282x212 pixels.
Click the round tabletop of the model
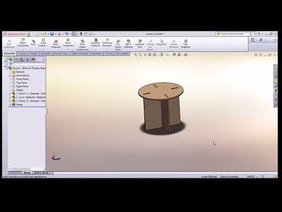[160, 91]
